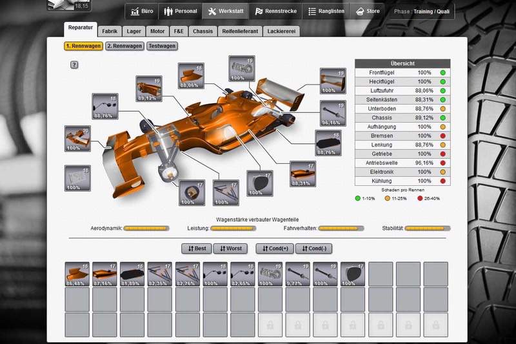Go to the Rennstrecke menu
The image size is (516, 344).
pos(276,11)
